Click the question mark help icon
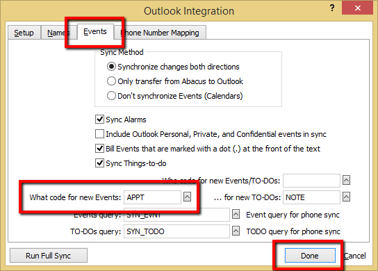The image size is (378, 271). coord(332,8)
